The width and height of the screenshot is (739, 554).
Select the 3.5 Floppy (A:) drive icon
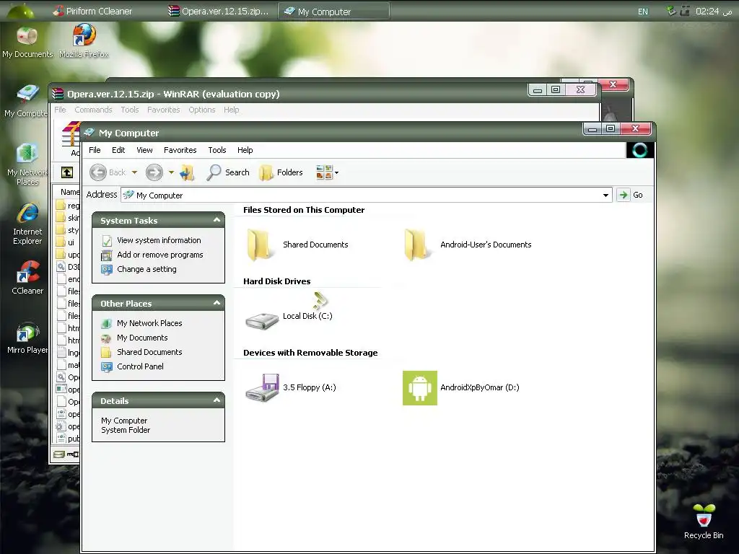(262, 387)
